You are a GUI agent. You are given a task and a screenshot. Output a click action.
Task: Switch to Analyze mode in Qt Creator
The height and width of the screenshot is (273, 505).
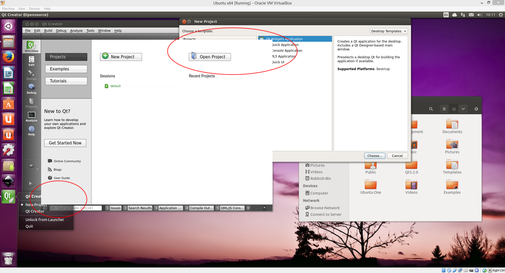coord(31,117)
